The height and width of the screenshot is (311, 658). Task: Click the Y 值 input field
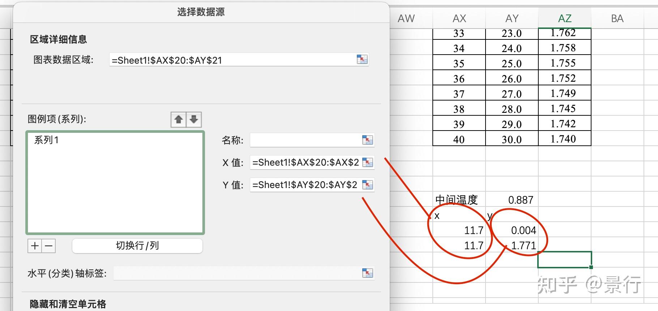[x=312, y=185]
